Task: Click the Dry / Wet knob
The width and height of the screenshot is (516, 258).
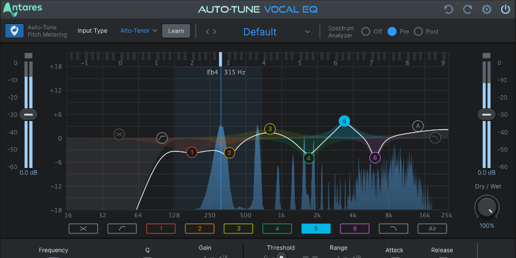Action: pyautogui.click(x=487, y=208)
